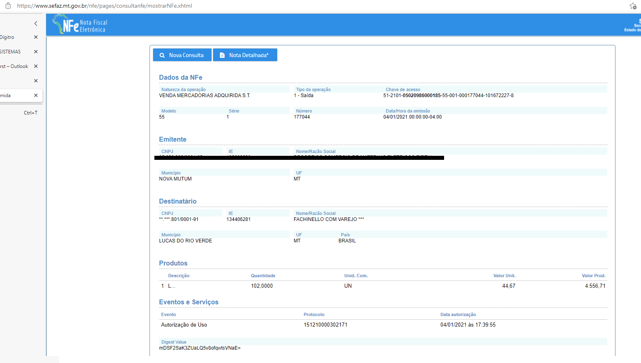Open a new tab via Ctrl+T entry
This screenshot has height=363, width=641.
tap(30, 113)
